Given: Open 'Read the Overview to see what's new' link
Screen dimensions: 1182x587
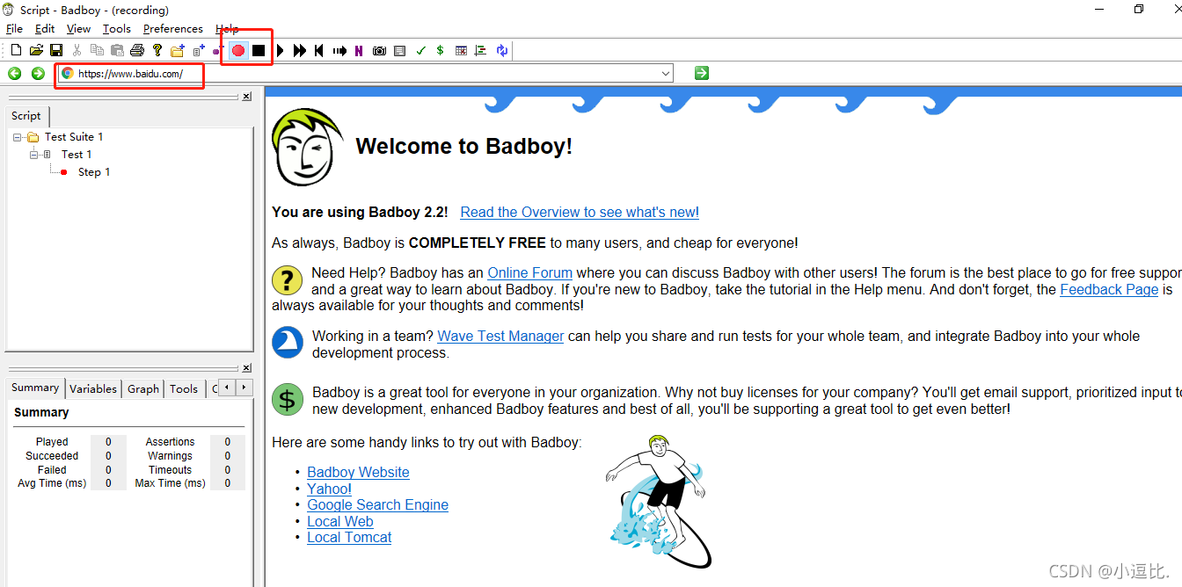Looking at the screenshot, I should pyautogui.click(x=580, y=212).
